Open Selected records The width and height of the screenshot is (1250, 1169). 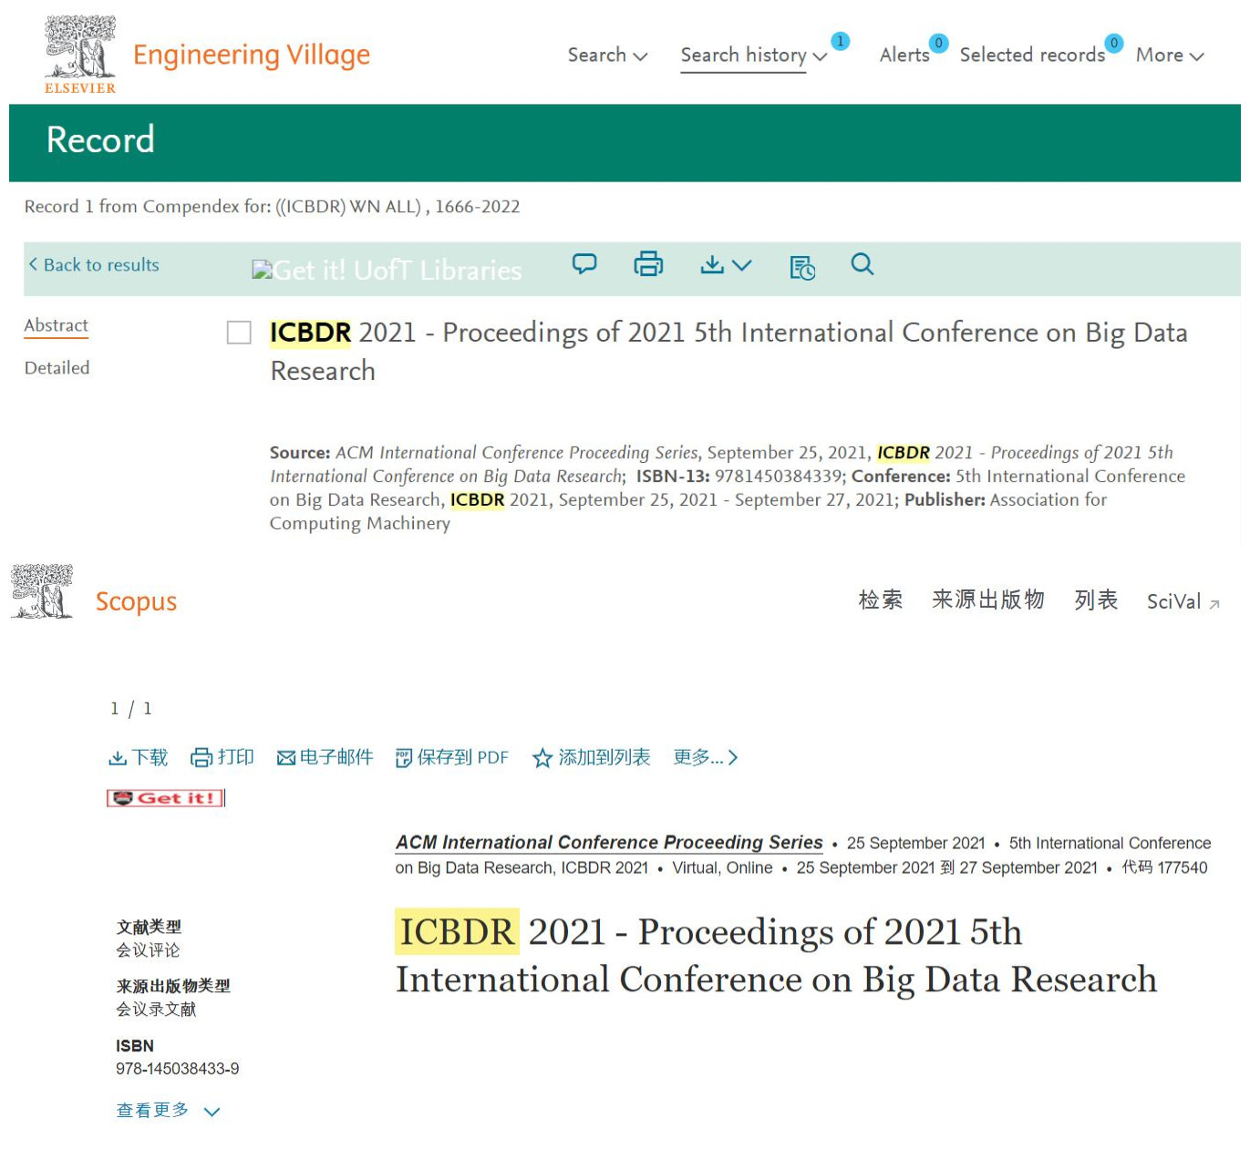[1031, 56]
